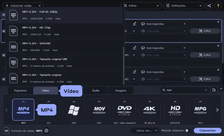The height and width of the screenshot is (136, 224).
Task: Click the device detection icon beside search
Action: click(214, 90)
